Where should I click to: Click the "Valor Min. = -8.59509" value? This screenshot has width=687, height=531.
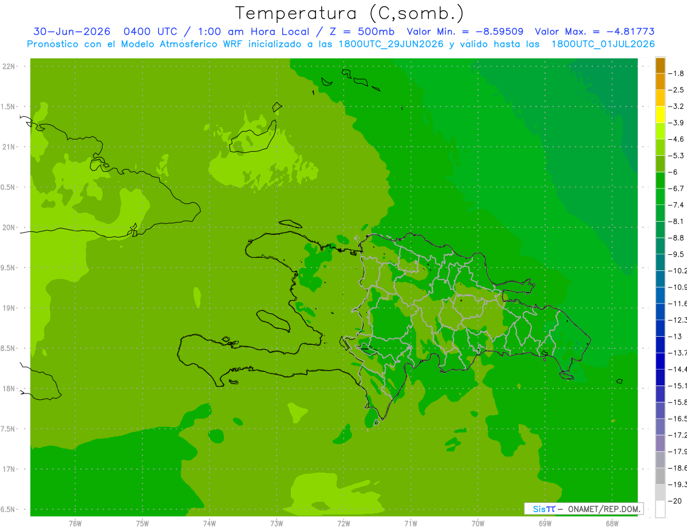click(465, 32)
